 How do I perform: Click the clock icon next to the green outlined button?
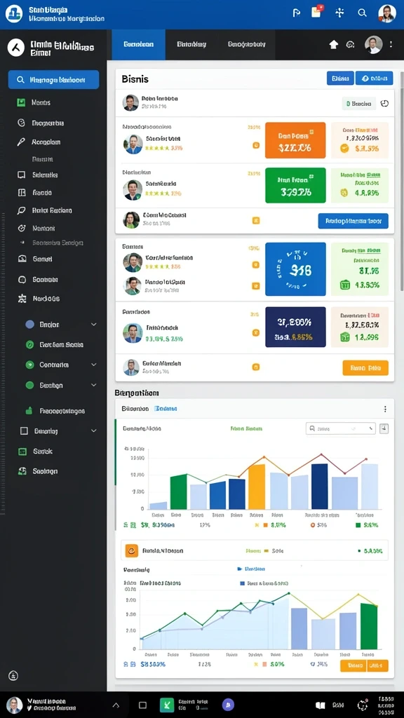coord(385,104)
